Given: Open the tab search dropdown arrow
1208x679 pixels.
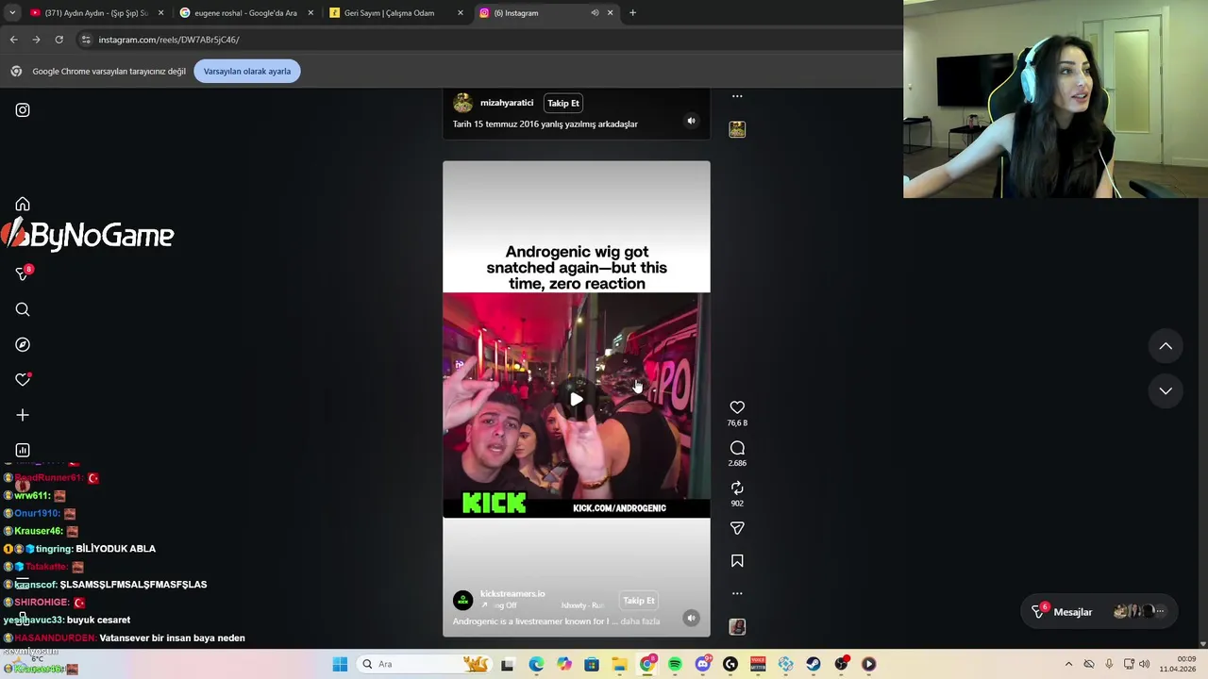Looking at the screenshot, I should pos(12,13).
